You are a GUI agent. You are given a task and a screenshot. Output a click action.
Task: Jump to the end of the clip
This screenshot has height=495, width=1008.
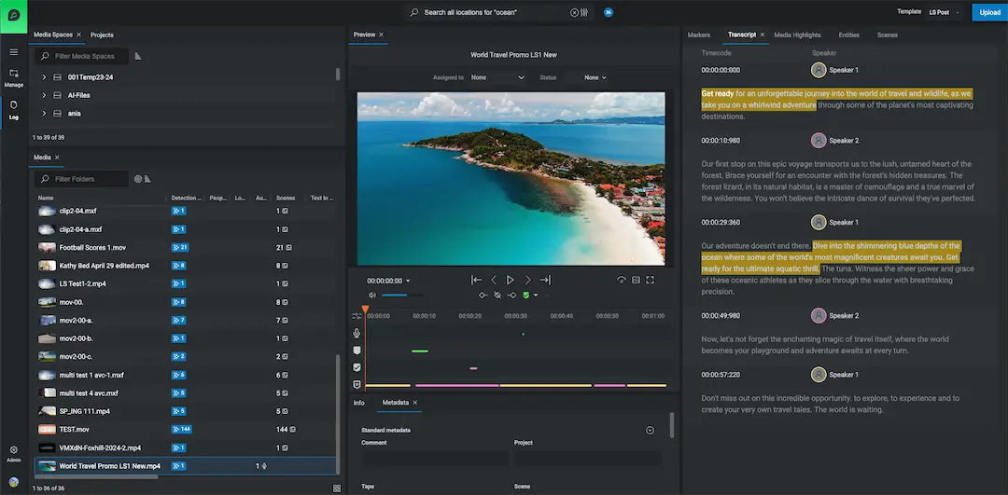pyautogui.click(x=545, y=280)
